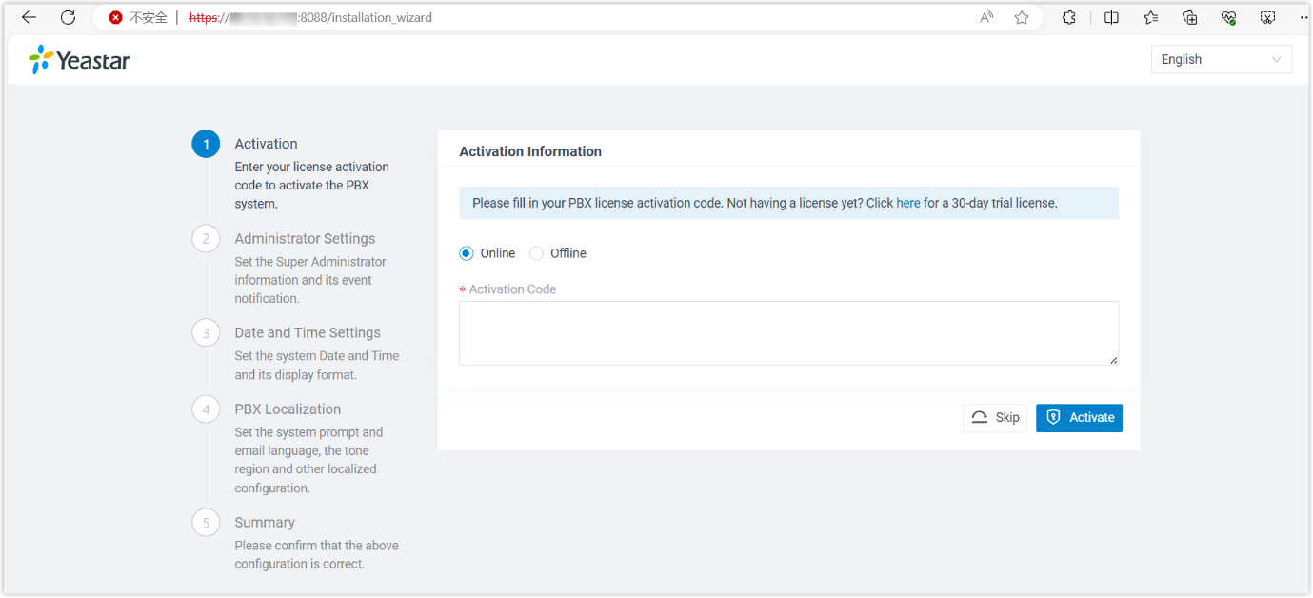Select step 2 Administrator Settings circle
Image resolution: width=1313 pixels, height=598 pixels.
206,238
